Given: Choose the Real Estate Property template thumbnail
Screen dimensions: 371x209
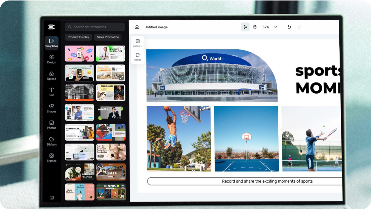Looking at the screenshot, I should tap(80, 172).
